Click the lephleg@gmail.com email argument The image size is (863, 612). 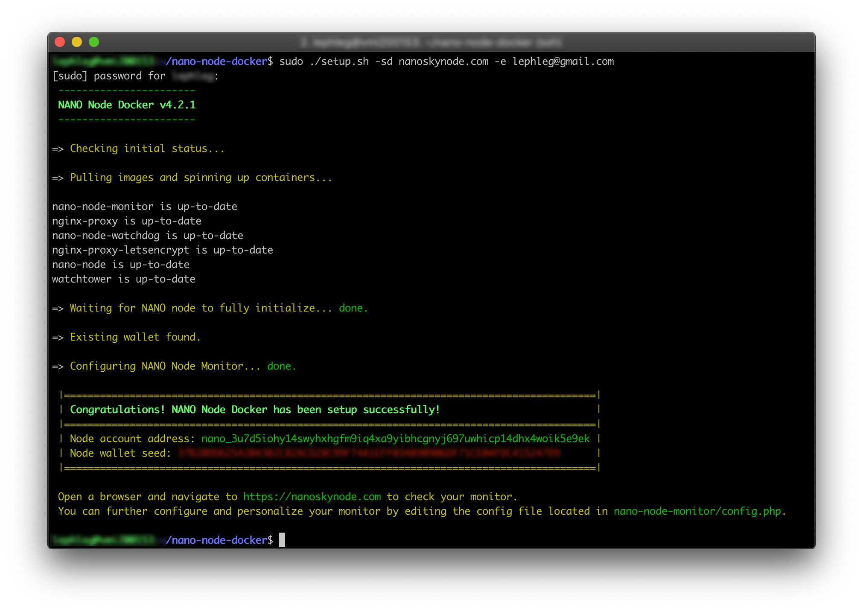tap(563, 61)
